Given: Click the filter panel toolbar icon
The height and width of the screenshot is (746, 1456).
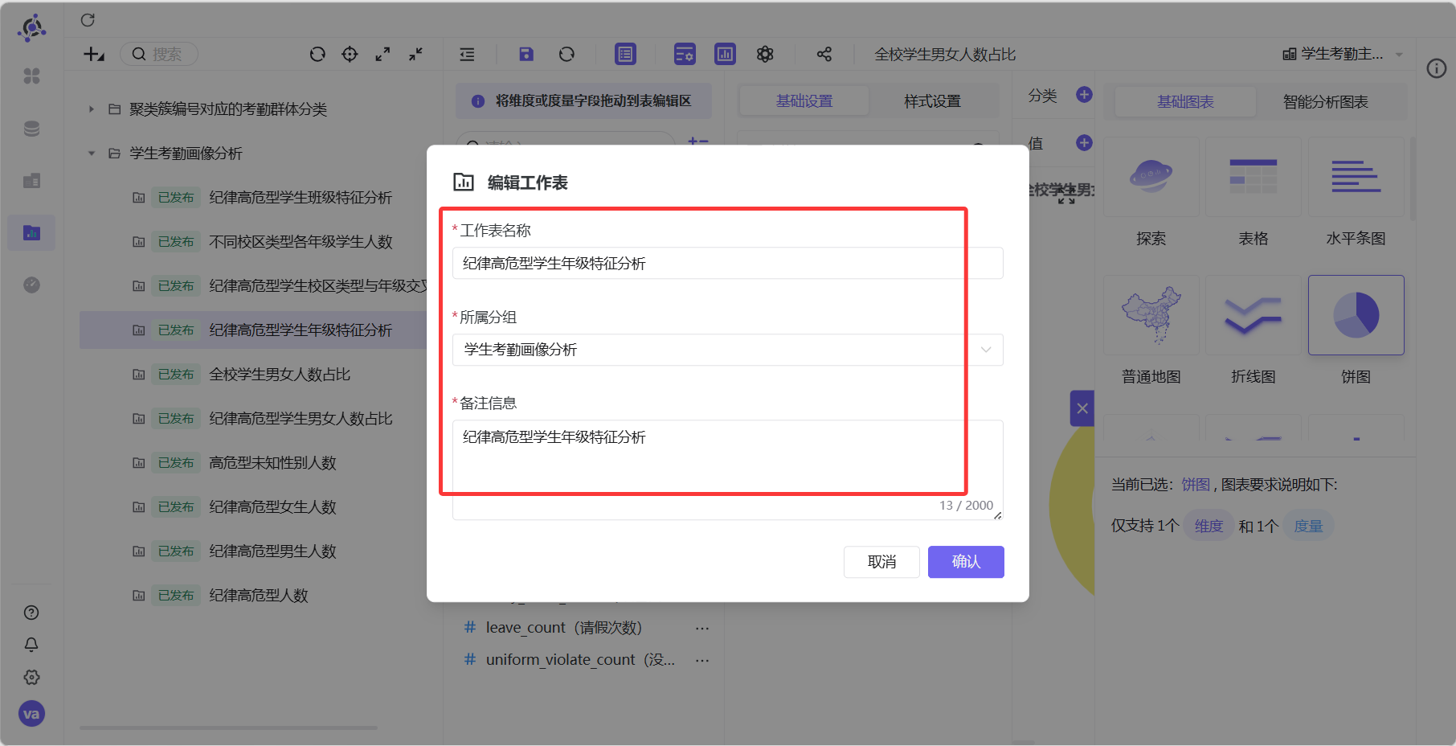Looking at the screenshot, I should [x=685, y=54].
